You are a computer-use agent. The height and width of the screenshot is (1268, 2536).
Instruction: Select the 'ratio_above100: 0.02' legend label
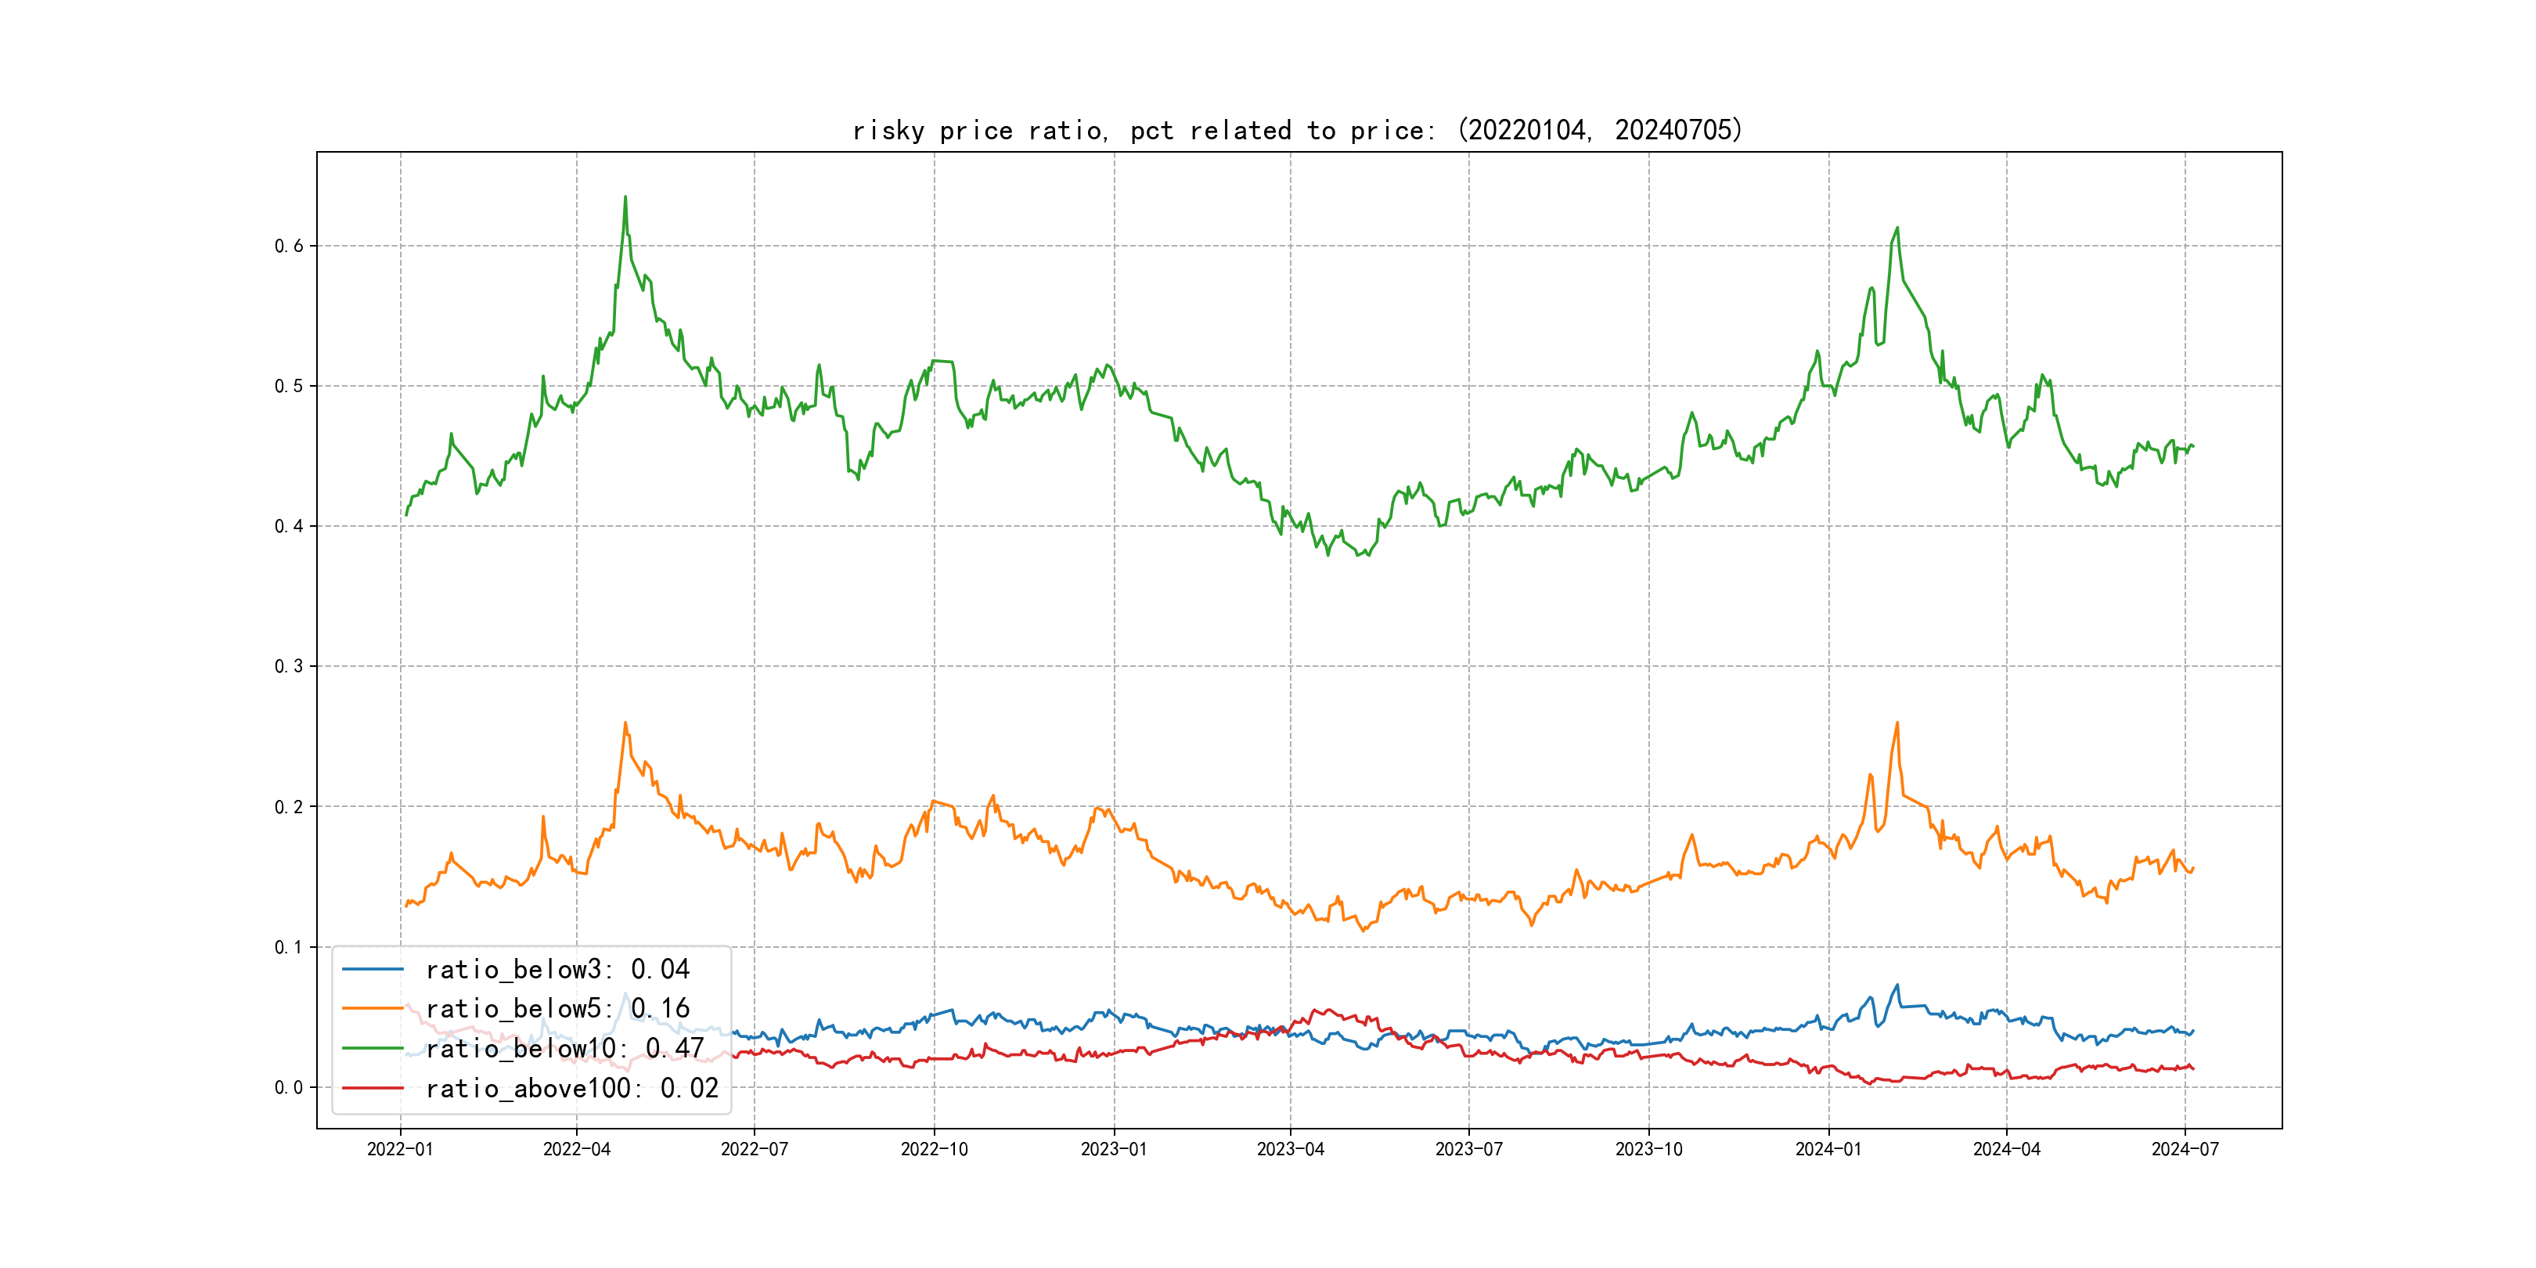[572, 1089]
